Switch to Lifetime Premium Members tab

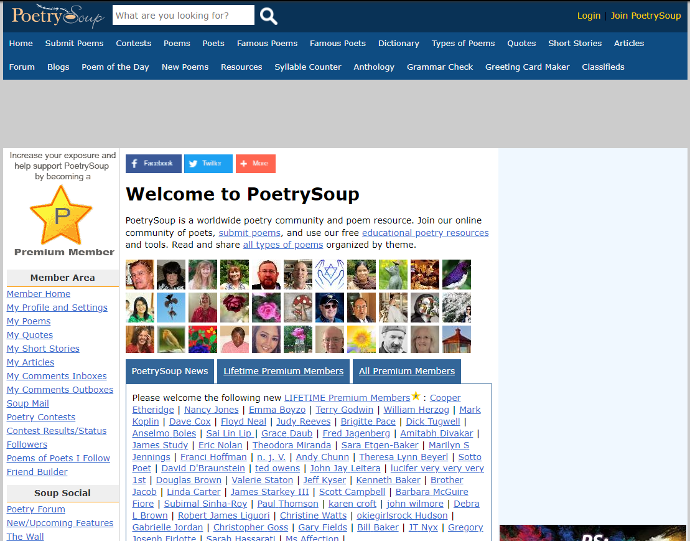[283, 371]
